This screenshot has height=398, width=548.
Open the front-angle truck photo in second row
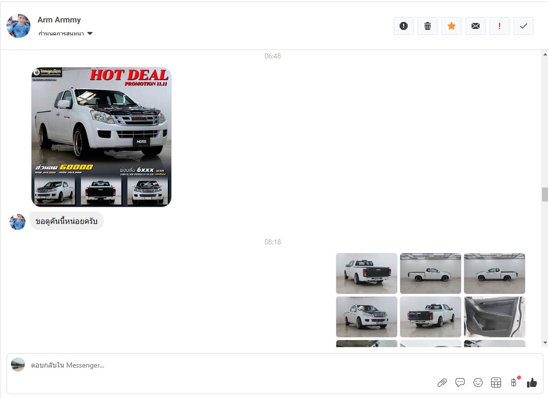point(366,317)
